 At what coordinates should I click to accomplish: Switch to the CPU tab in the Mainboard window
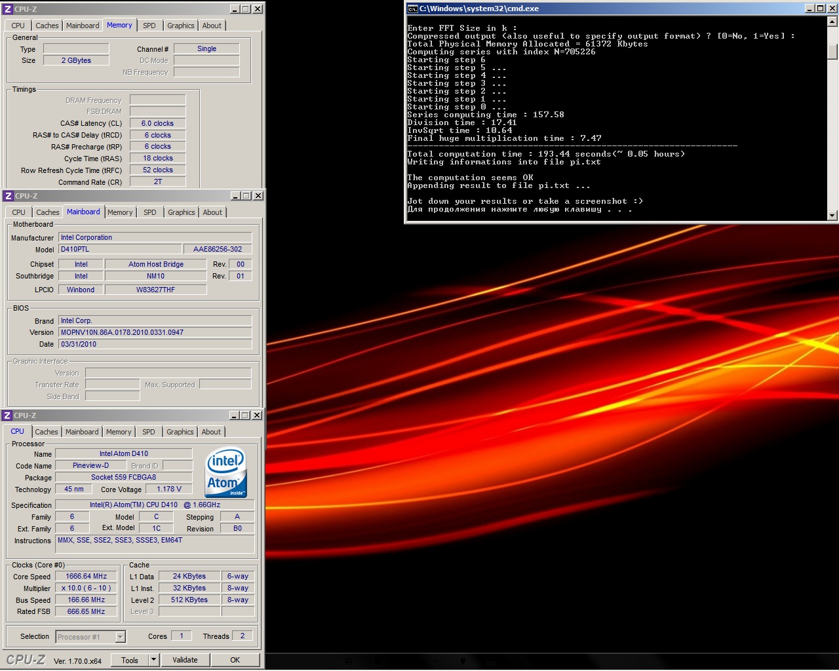pyautogui.click(x=19, y=212)
